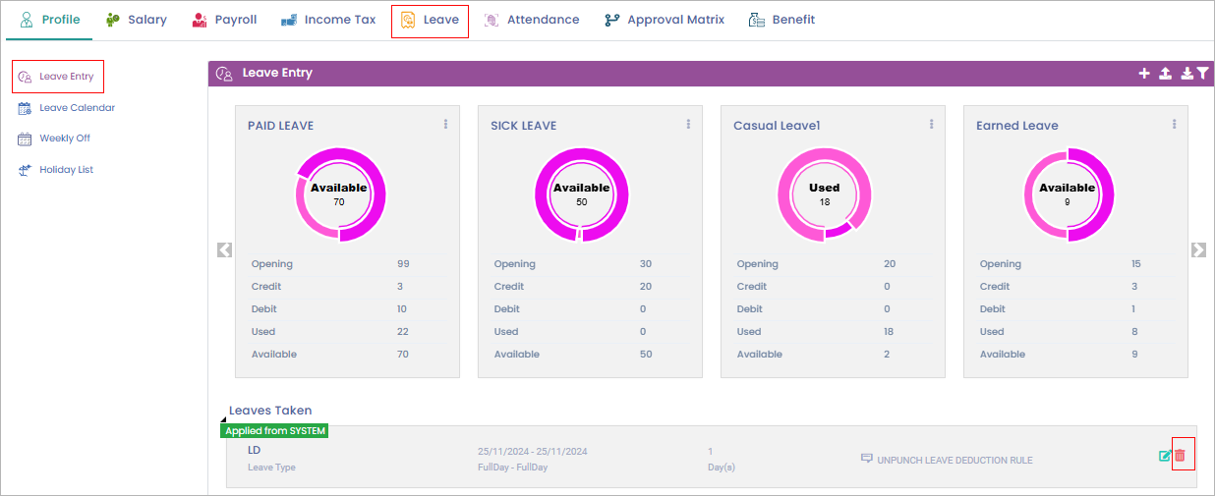
Task: Open the filter funnel in Leave Entry header
Action: click(1201, 74)
